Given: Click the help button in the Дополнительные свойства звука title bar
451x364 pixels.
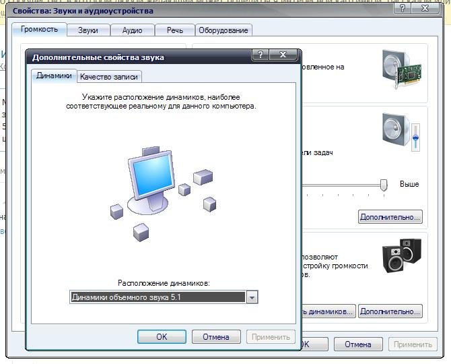Looking at the screenshot, I should 261,55.
